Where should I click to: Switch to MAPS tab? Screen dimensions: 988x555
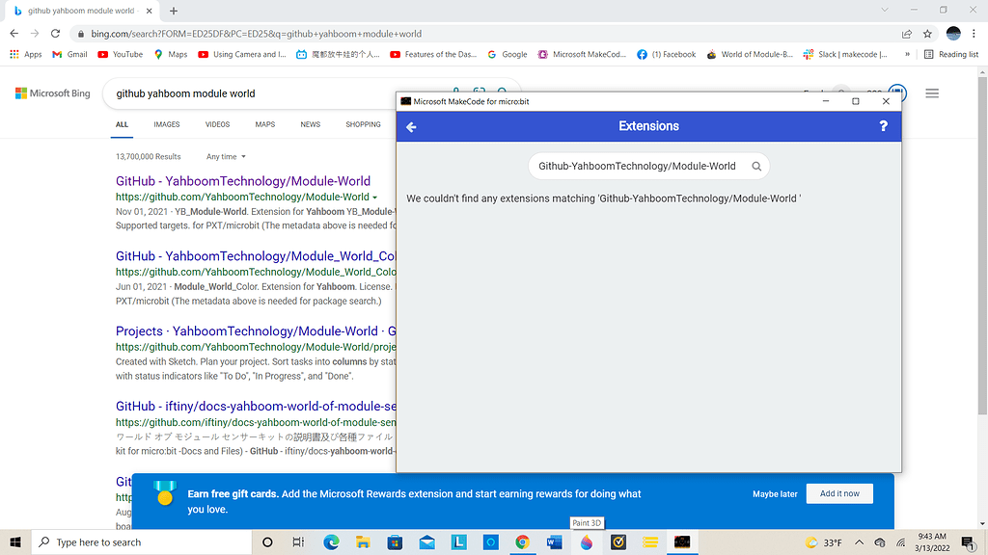(265, 124)
